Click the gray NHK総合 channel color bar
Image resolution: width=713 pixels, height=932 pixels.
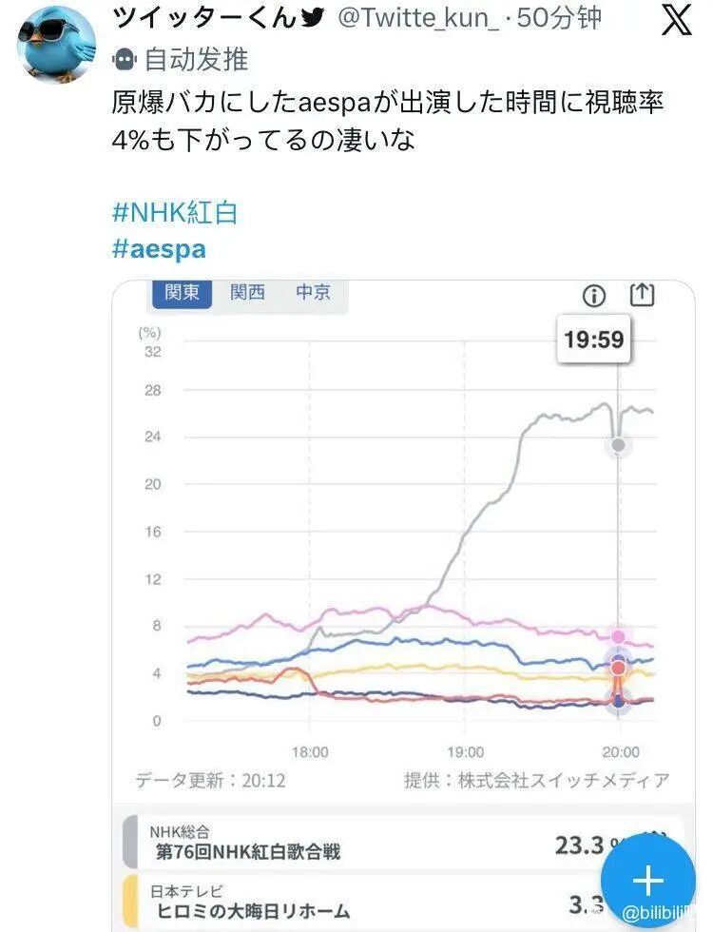[x=130, y=844]
